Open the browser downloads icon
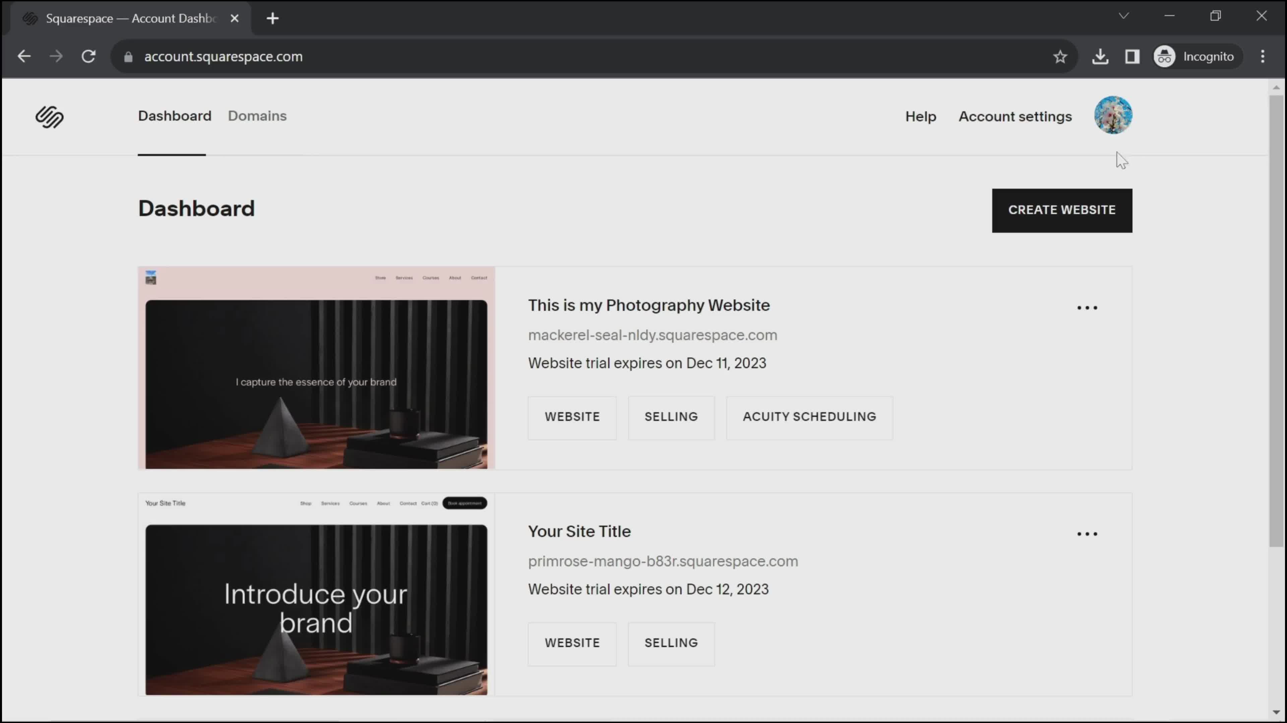The width and height of the screenshot is (1287, 723). (1100, 56)
